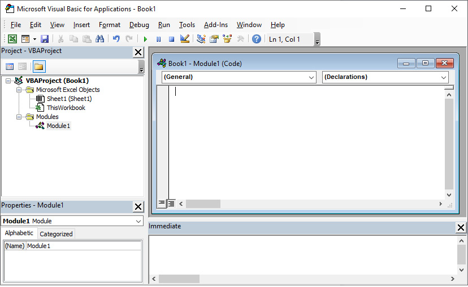Run the macro with the green play icon

(x=145, y=39)
